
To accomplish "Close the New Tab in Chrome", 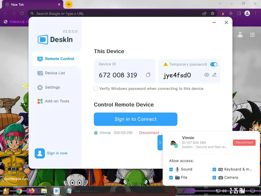I will coord(59,5).
